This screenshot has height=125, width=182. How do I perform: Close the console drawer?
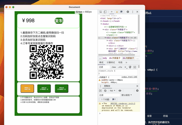click(x=137, y=86)
